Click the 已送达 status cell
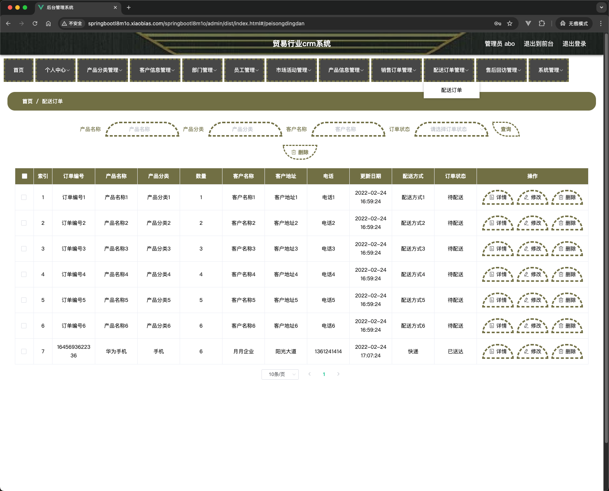The image size is (609, 491). pyautogui.click(x=455, y=351)
